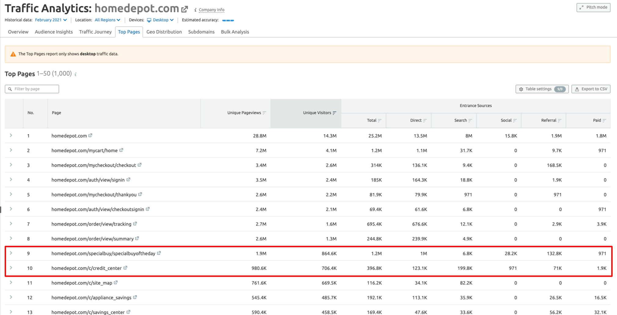The height and width of the screenshot is (315, 617).
Task: Open external link icon for auth/view/signin page
Action: pyautogui.click(x=128, y=180)
